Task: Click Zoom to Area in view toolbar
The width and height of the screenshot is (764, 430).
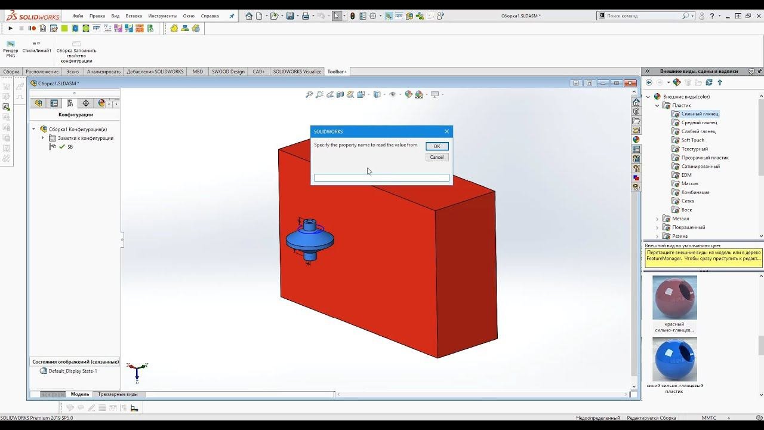Action: point(320,94)
